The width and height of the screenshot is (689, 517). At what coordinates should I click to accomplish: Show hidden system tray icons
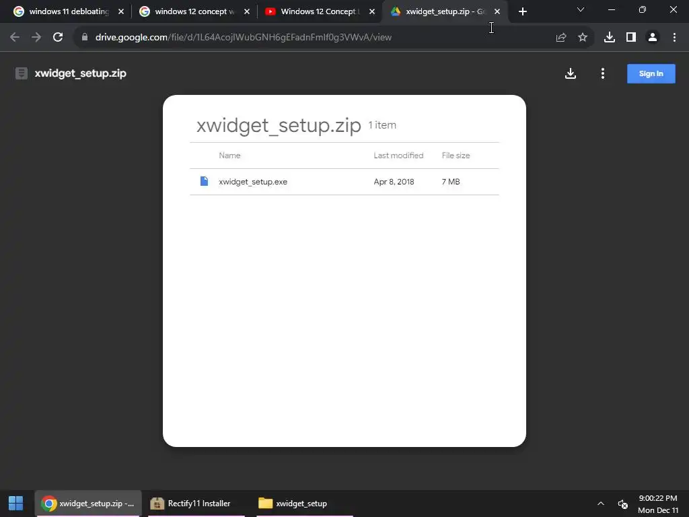coord(601,504)
